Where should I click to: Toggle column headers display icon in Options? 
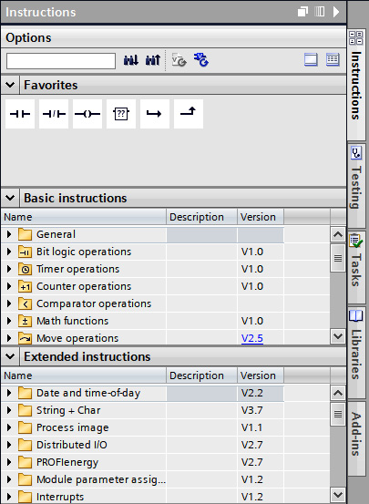[333, 60]
